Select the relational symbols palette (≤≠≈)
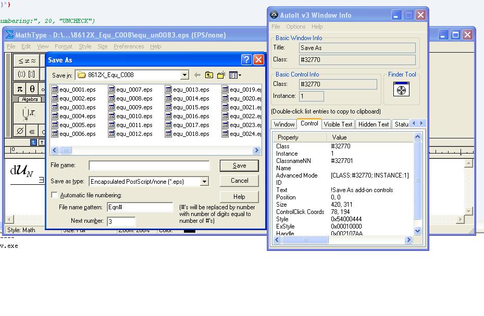 tap(28, 60)
